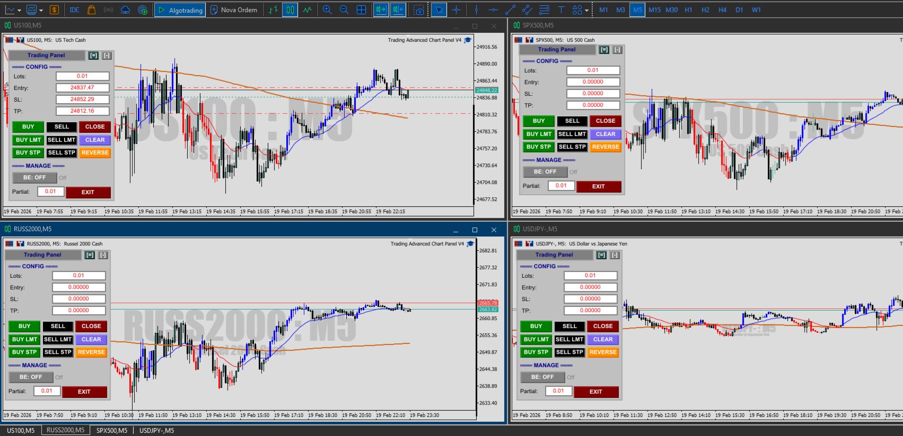Click CLEAR in the SPX500 trading panel

click(606, 134)
